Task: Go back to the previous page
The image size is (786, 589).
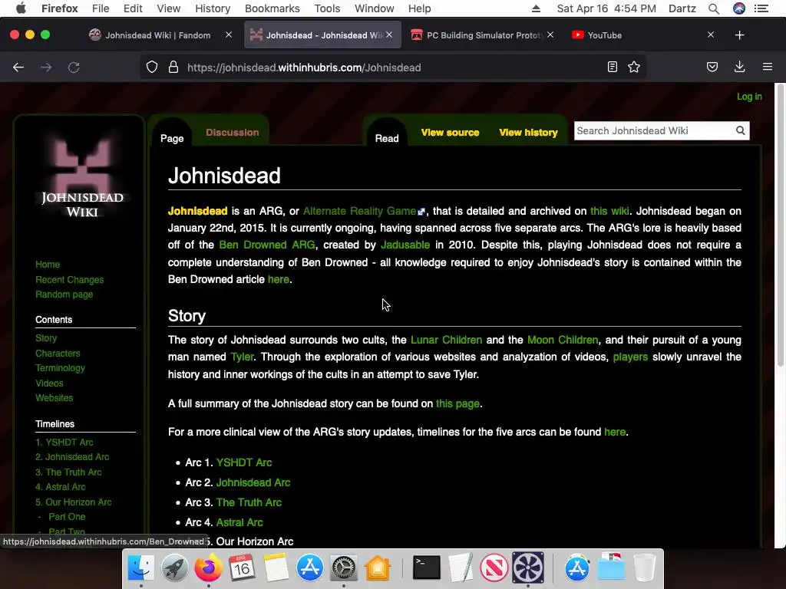Action: [x=18, y=67]
